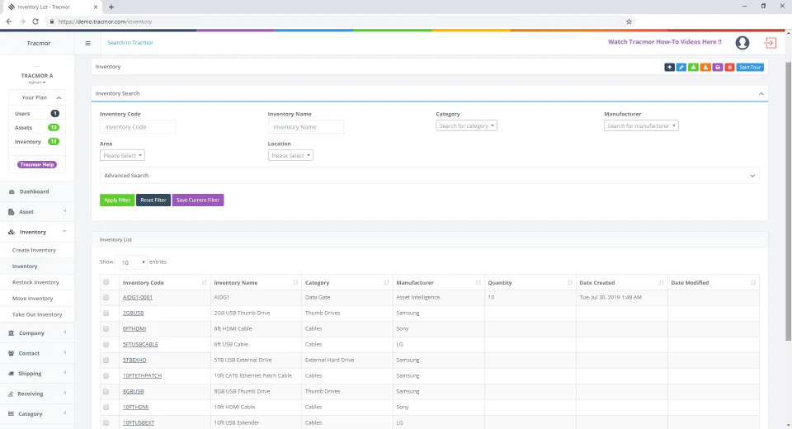Check the box for row 10FTHDMI

click(106, 408)
